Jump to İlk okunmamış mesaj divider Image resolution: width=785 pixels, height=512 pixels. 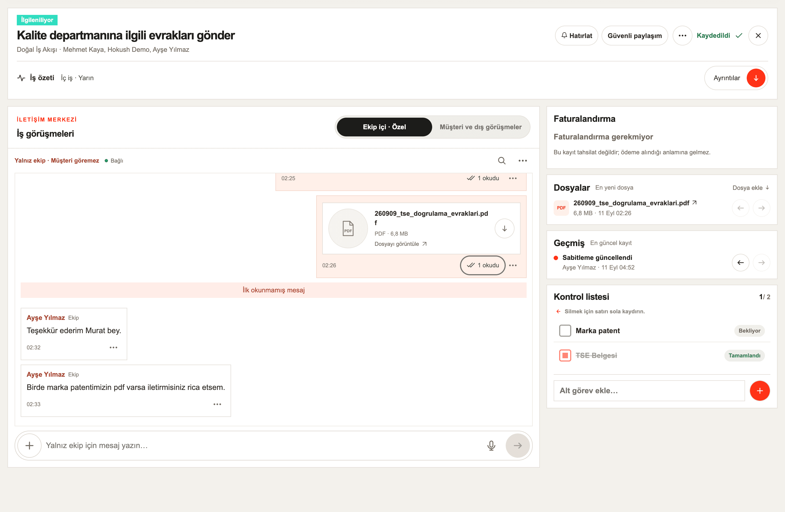point(274,290)
